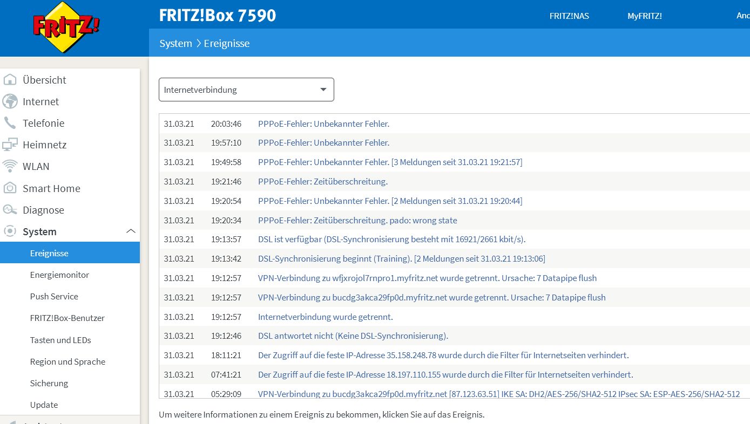Image resolution: width=750 pixels, height=424 pixels.
Task: Click the WLAN wifi icon
Action: coord(10,166)
